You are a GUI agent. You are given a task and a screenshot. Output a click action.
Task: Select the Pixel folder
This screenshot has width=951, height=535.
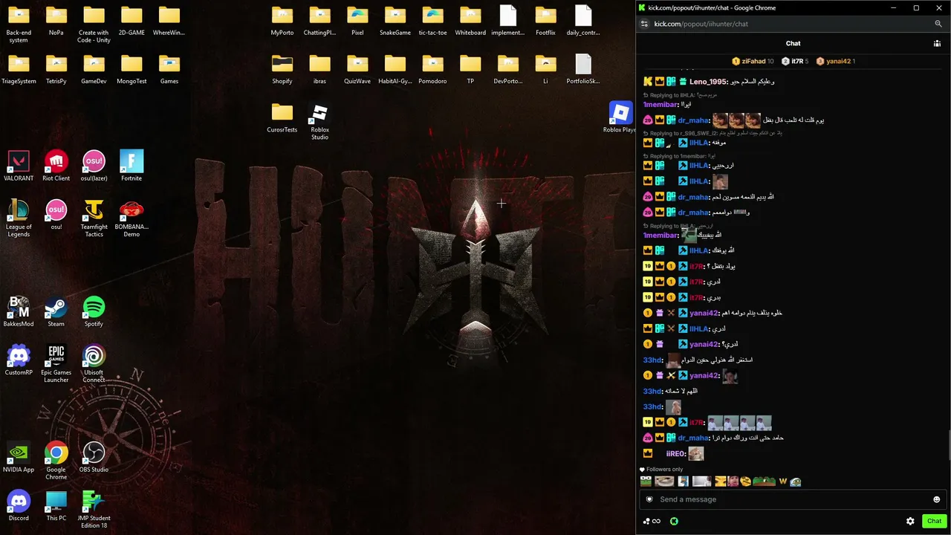pyautogui.click(x=357, y=21)
